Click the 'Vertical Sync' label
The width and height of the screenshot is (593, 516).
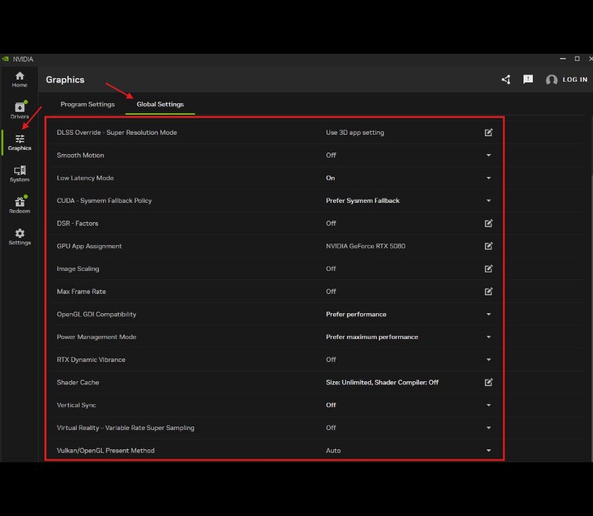[x=76, y=405]
